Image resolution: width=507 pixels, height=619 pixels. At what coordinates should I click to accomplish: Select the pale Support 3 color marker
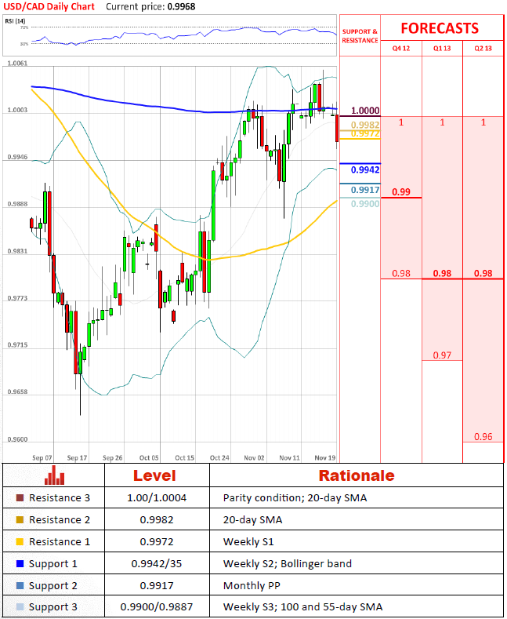[20, 608]
